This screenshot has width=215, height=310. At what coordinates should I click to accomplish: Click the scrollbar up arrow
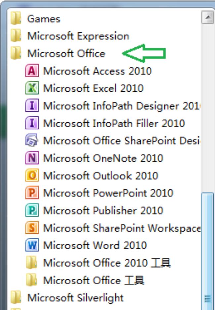208,17
